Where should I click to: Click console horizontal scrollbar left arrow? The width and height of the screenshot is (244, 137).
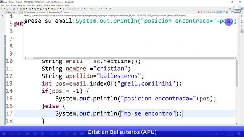25,58
